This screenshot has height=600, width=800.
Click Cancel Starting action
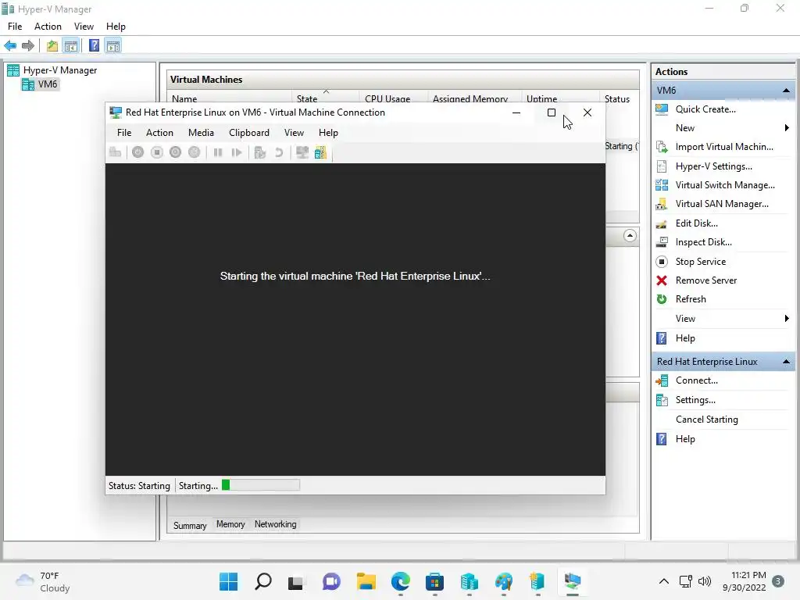(706, 420)
